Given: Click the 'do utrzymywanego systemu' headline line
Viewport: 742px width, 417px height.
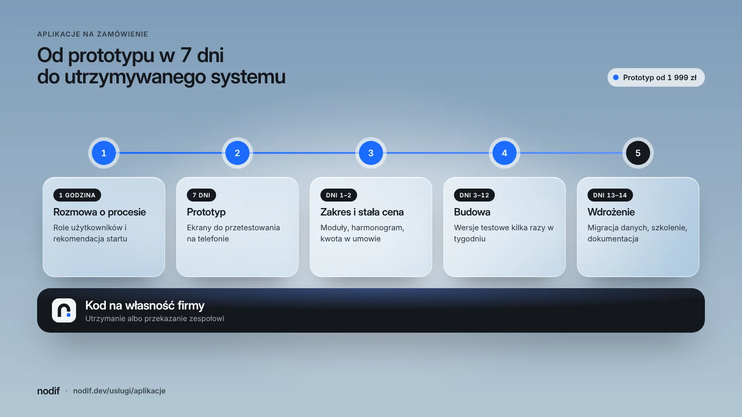Looking at the screenshot, I should pos(161,77).
